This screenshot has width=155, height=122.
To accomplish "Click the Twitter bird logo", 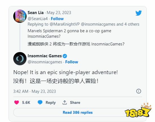I will point(138,13).
